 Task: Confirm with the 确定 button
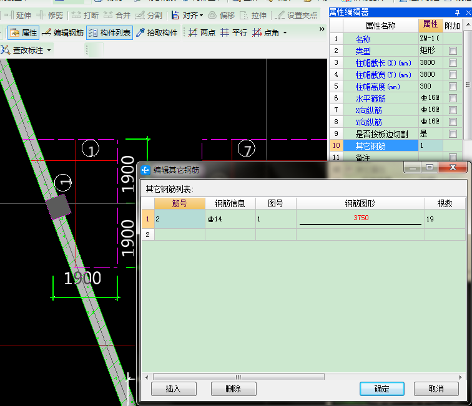(x=381, y=389)
